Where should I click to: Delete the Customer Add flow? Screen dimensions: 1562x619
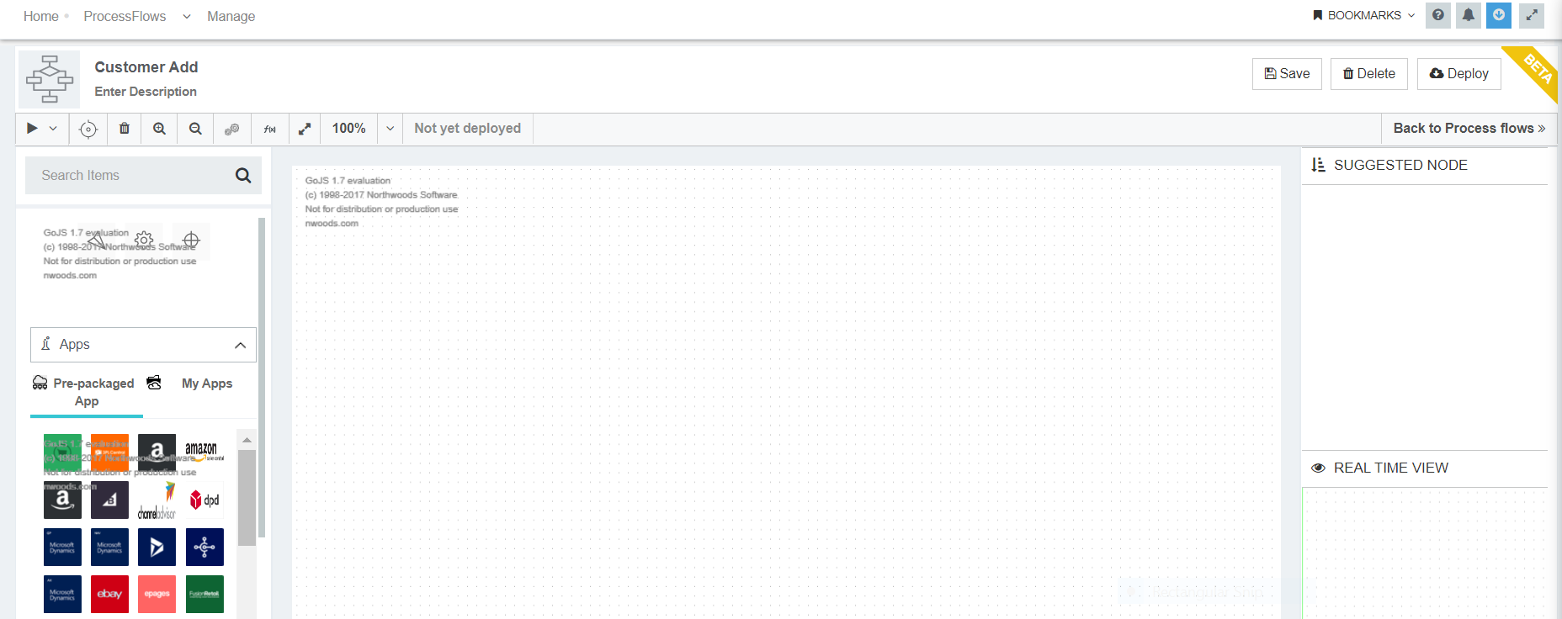[x=1369, y=74]
